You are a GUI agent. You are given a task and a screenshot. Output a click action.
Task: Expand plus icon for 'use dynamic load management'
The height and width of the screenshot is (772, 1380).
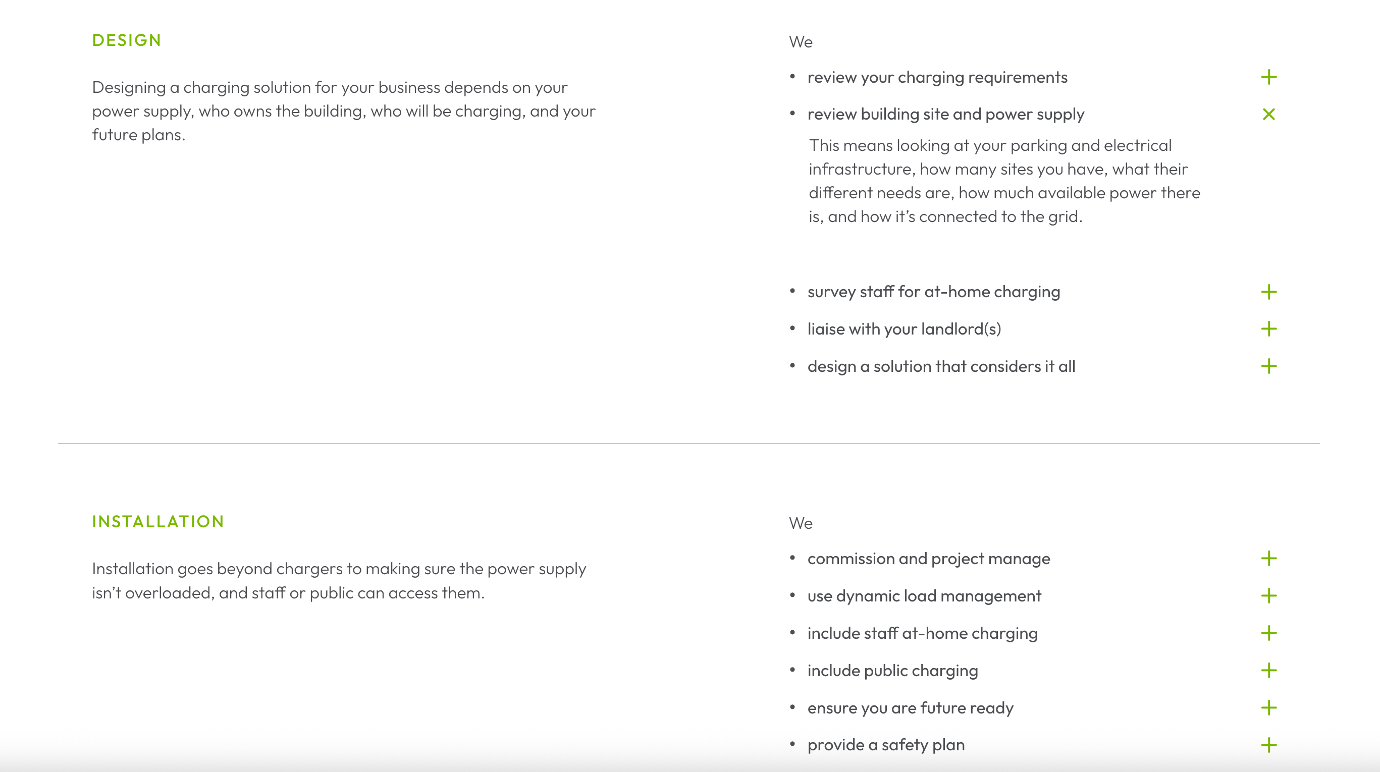1268,596
